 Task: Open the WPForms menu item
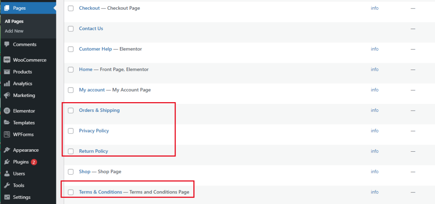23,134
